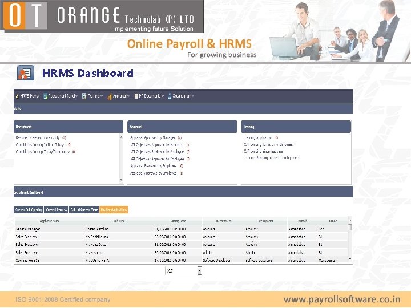Click the Designation column header
This screenshot has width=411, height=308.
pos(266,221)
